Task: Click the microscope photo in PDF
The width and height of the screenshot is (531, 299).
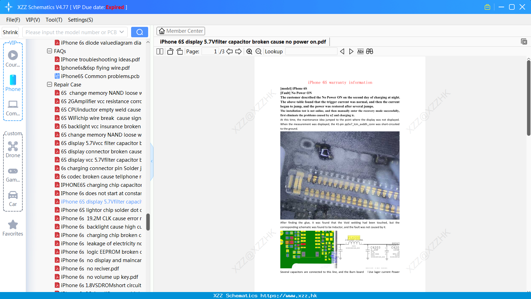Action: click(340, 175)
